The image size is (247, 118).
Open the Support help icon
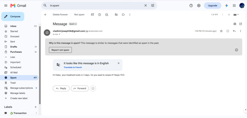(191, 6)
